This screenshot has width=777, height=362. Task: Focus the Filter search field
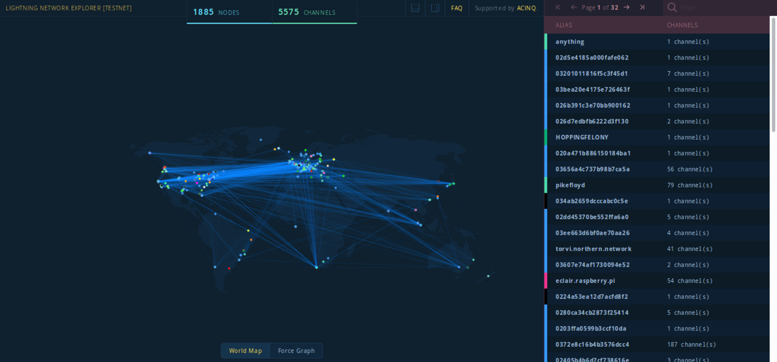tap(722, 7)
